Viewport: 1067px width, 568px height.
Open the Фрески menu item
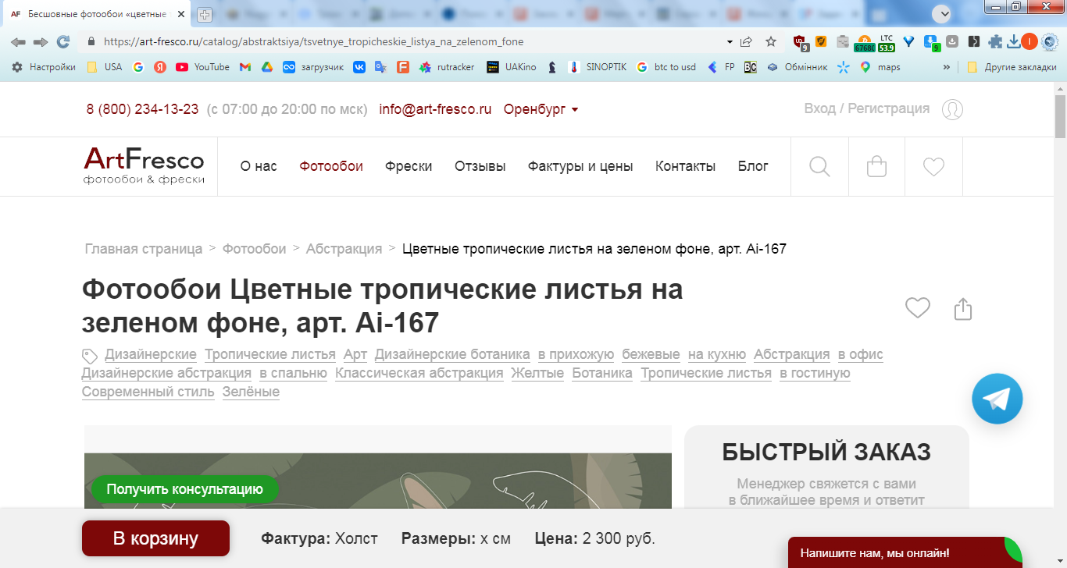[x=409, y=166]
